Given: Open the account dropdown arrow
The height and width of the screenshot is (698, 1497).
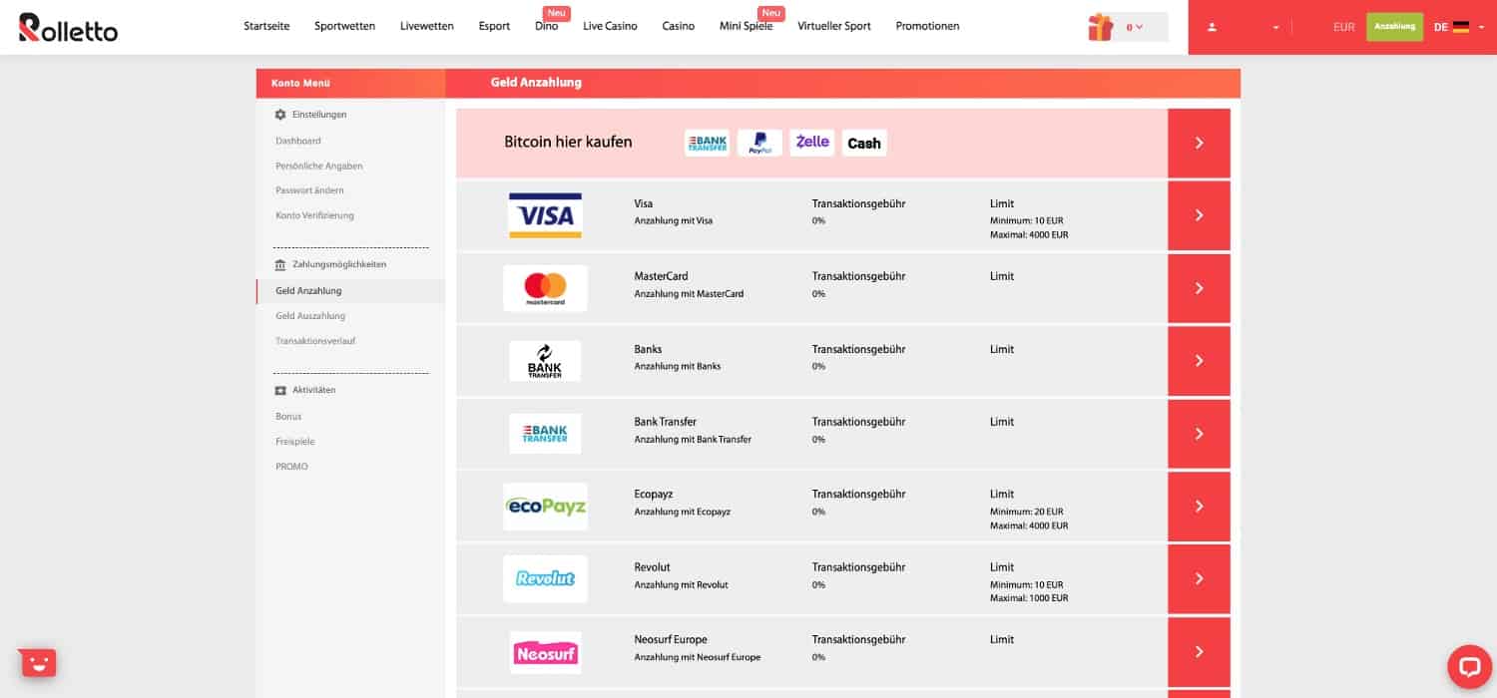Looking at the screenshot, I should [x=1275, y=28].
